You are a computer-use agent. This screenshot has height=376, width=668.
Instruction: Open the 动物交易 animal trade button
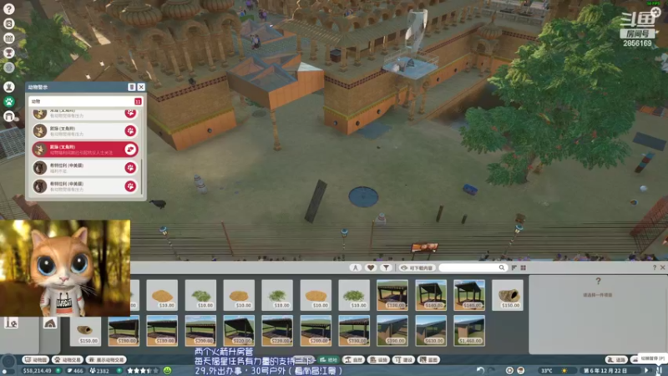click(x=68, y=360)
